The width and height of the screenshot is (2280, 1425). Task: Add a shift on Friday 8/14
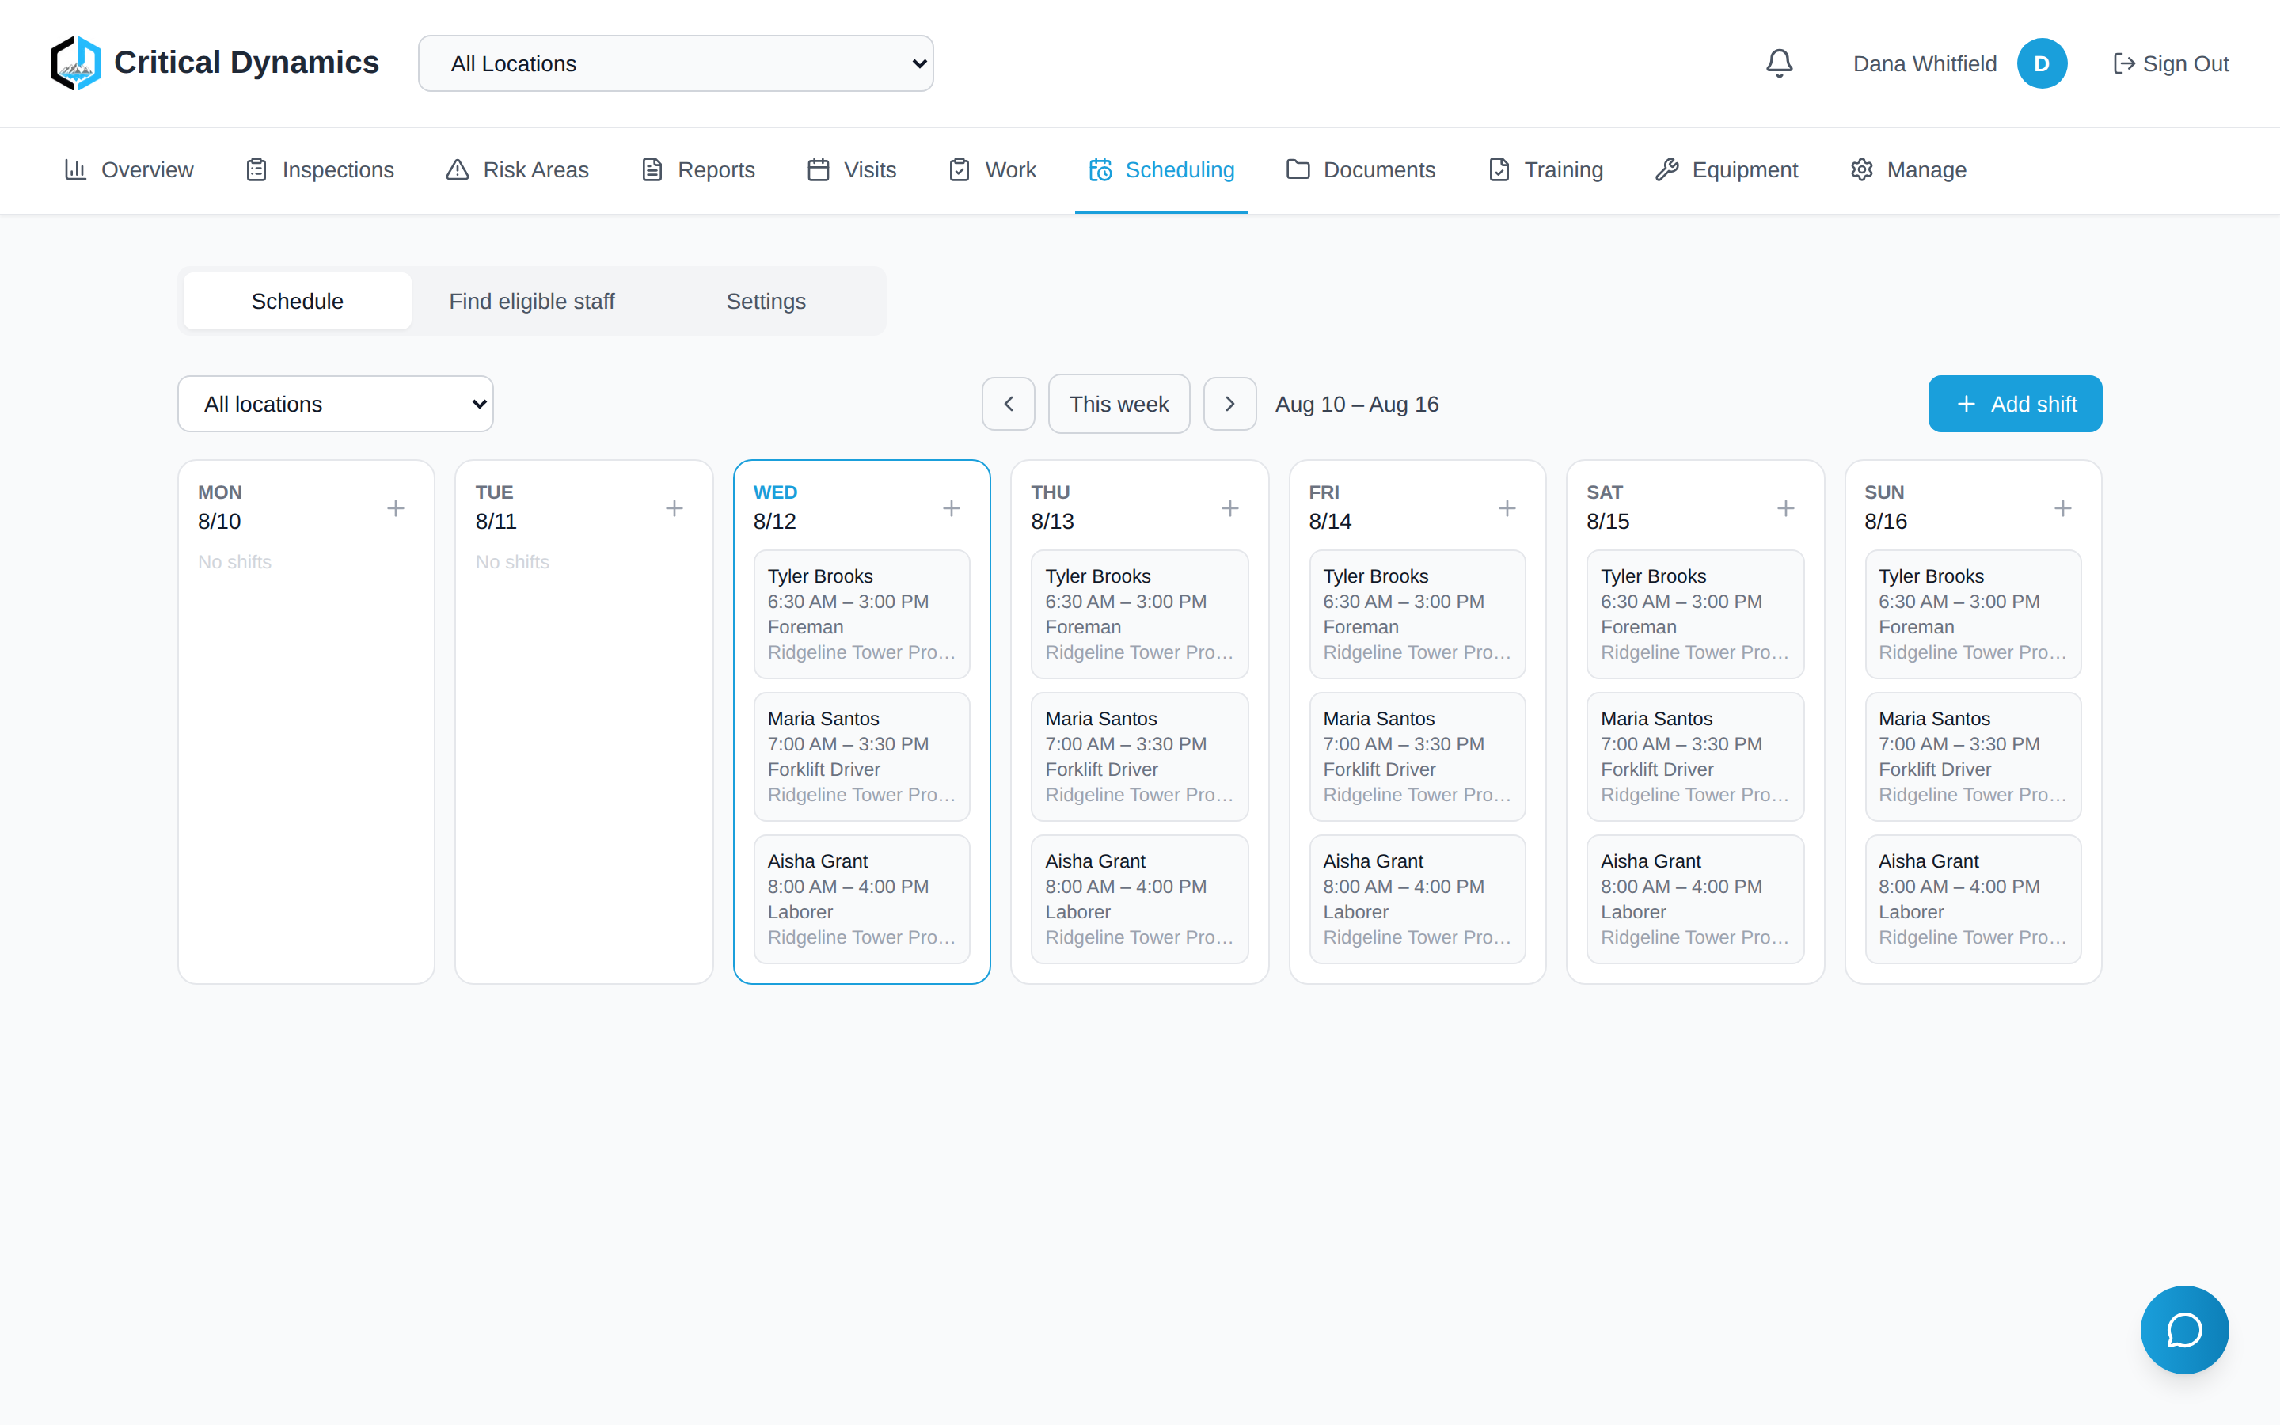(1507, 509)
